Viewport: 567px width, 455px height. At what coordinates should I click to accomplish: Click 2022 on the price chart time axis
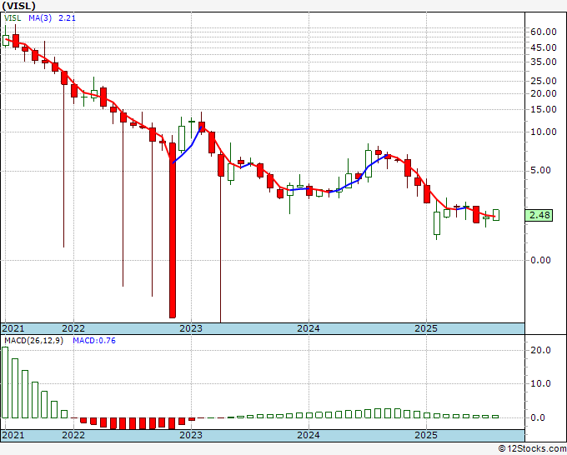[x=73, y=328]
